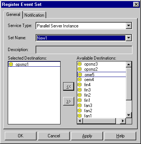Screen dimensions: 141x144
Task: Select the General tab
Action: (13, 14)
